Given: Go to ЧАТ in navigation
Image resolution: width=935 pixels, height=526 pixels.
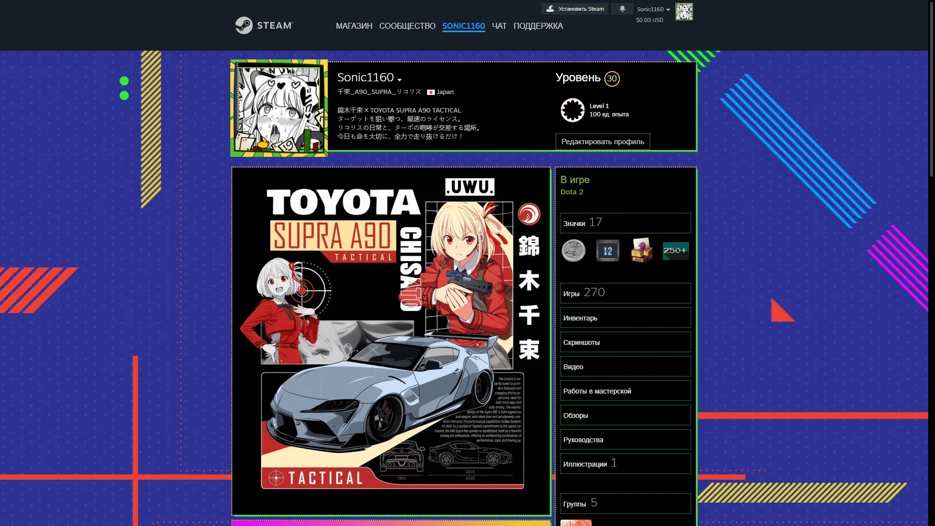Looking at the screenshot, I should [x=499, y=26].
